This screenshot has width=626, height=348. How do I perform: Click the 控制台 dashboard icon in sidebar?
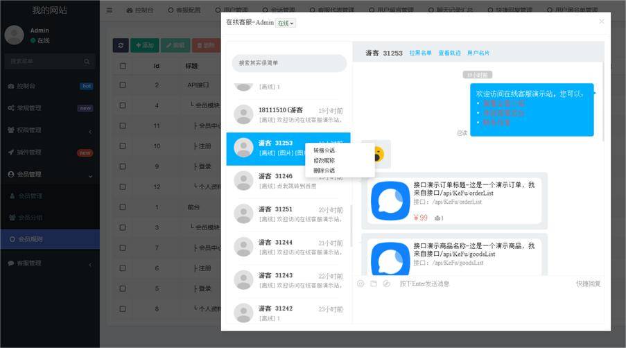11,86
